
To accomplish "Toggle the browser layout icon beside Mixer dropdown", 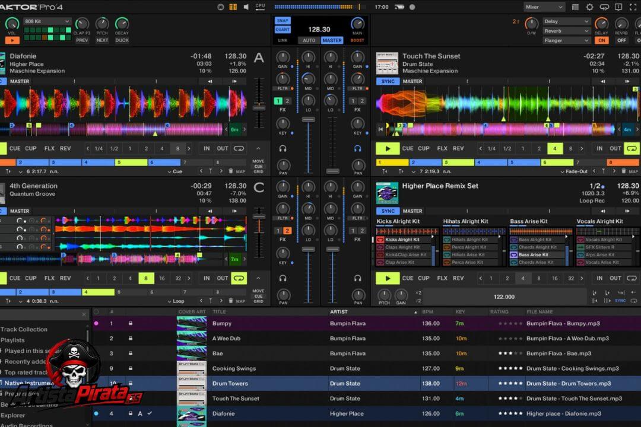I will pos(575,7).
